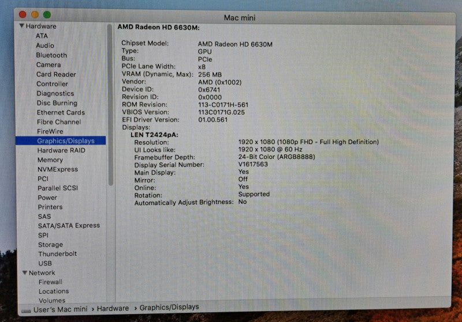Open NVMExpress entry

[x=57, y=169]
